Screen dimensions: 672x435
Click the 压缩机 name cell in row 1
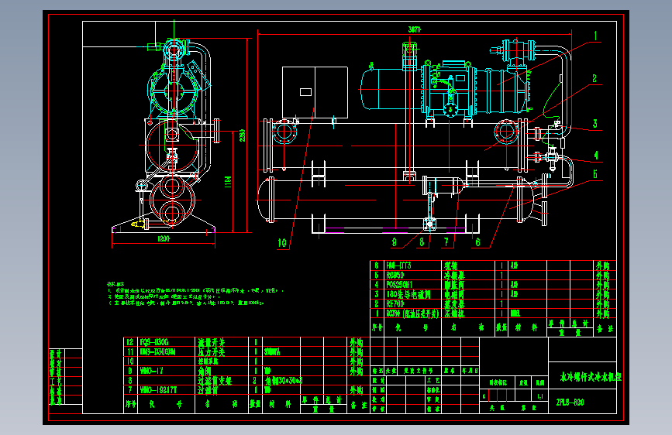(x=454, y=313)
